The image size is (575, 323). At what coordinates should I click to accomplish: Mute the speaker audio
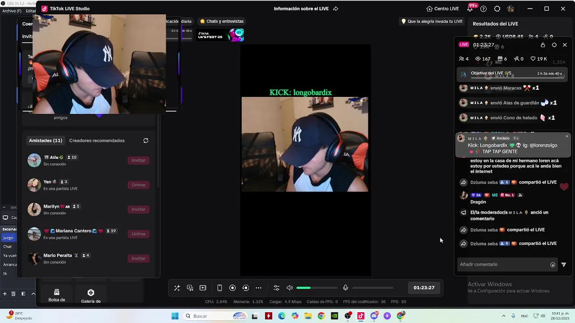[x=290, y=288]
